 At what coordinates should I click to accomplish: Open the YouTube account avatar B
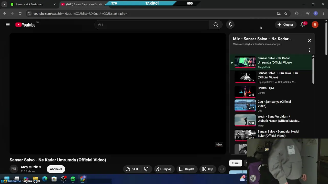tap(315, 25)
